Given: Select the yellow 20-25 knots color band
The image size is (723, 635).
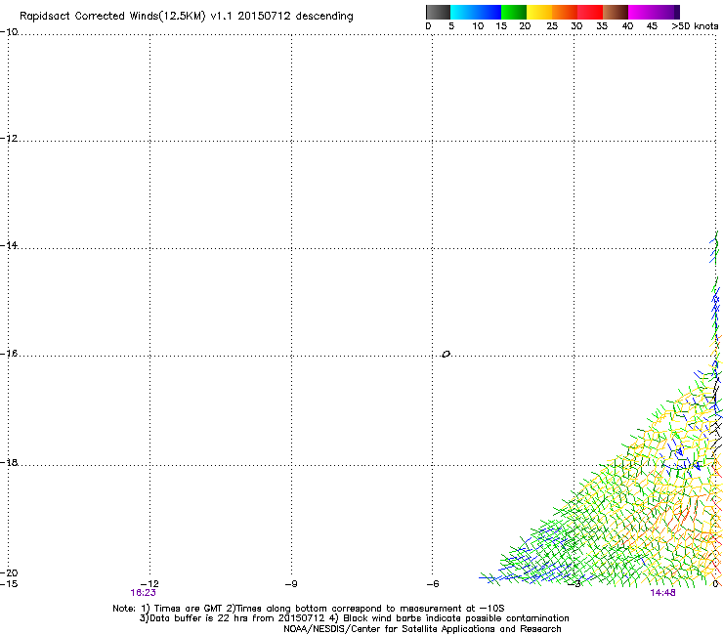Looking at the screenshot, I should click(539, 12).
